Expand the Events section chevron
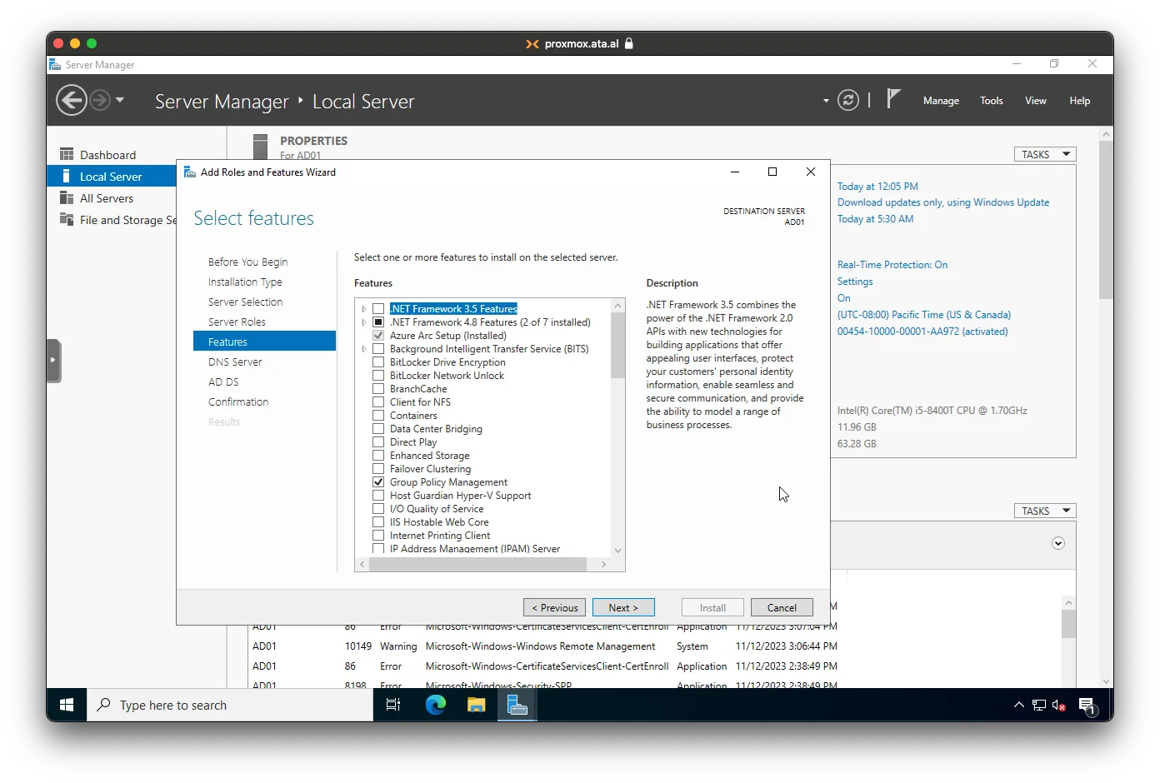Viewport: 1160px width, 783px height. tap(1058, 543)
